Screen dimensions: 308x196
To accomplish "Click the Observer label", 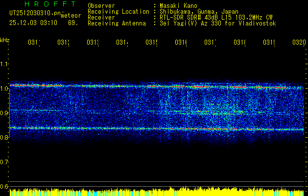I will pyautogui.click(x=101, y=6).
